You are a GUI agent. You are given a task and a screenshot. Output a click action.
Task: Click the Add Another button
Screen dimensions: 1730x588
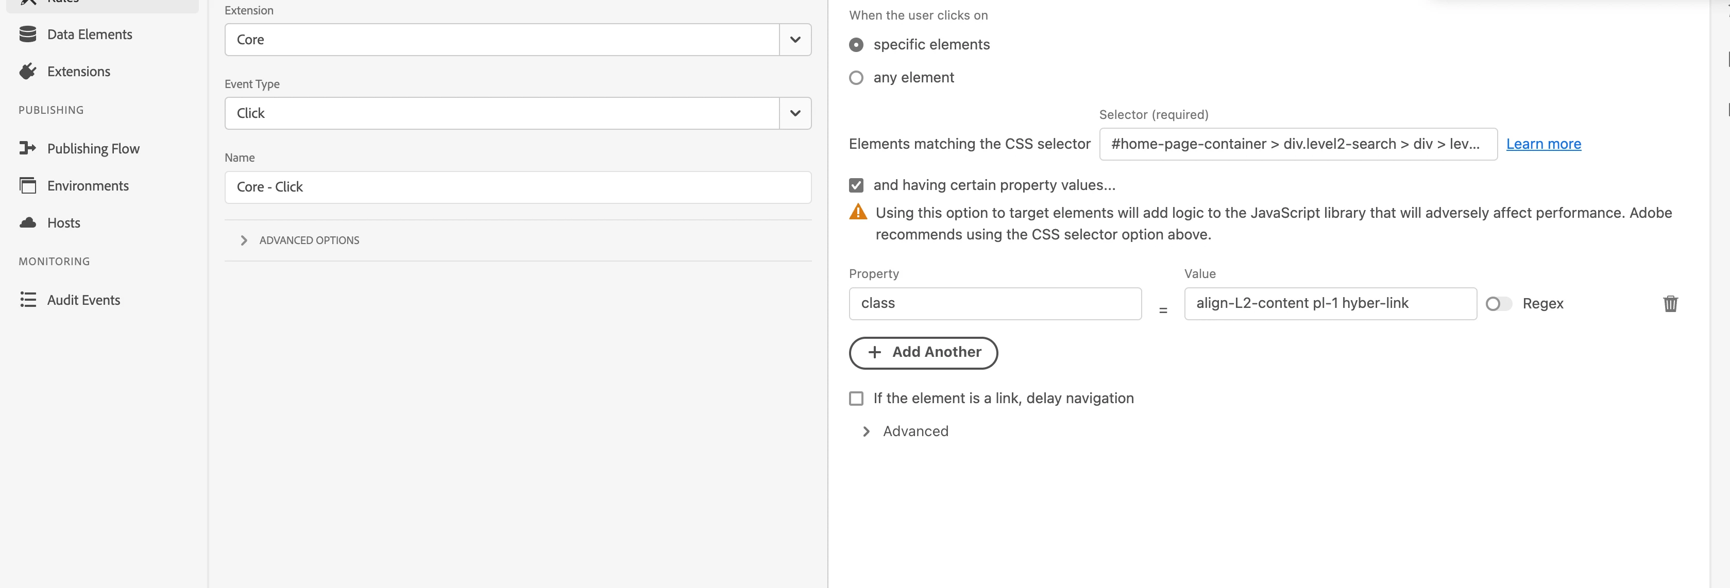[923, 352]
